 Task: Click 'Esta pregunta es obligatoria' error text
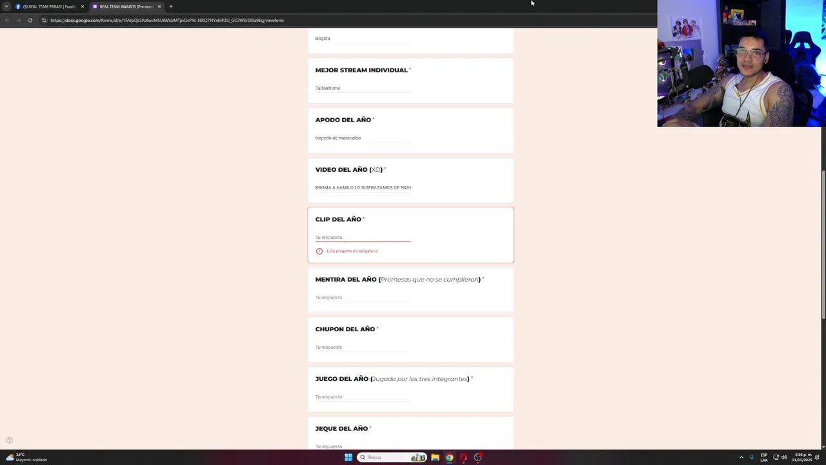point(352,251)
